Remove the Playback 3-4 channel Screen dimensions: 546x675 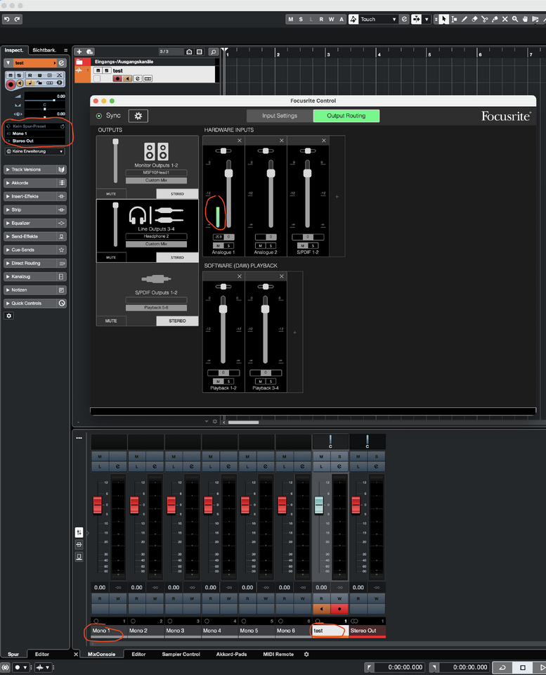click(281, 276)
